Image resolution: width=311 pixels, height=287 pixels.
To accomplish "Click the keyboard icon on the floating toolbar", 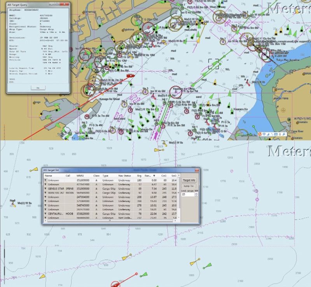I will pyautogui.click(x=276, y=134).
